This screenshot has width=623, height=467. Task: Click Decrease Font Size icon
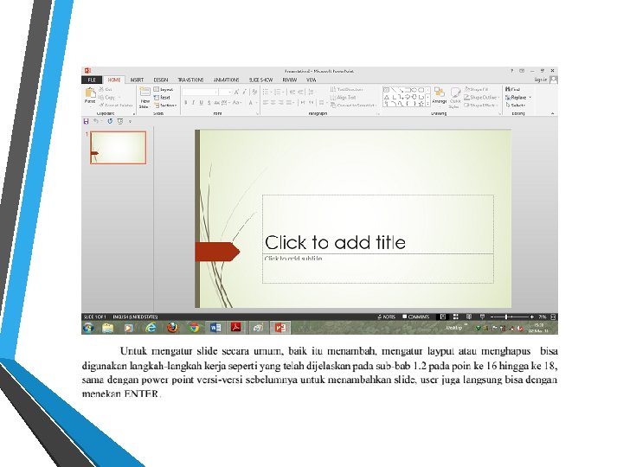pyautogui.click(x=244, y=93)
